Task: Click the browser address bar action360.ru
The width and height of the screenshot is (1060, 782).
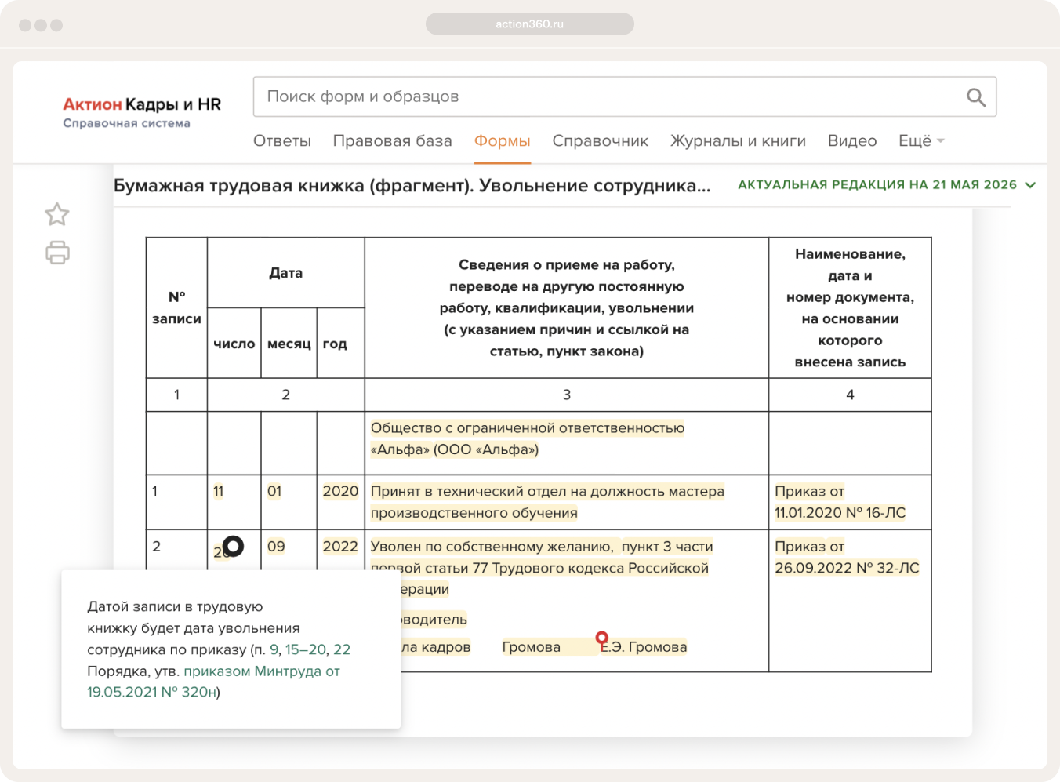Action: click(x=530, y=24)
